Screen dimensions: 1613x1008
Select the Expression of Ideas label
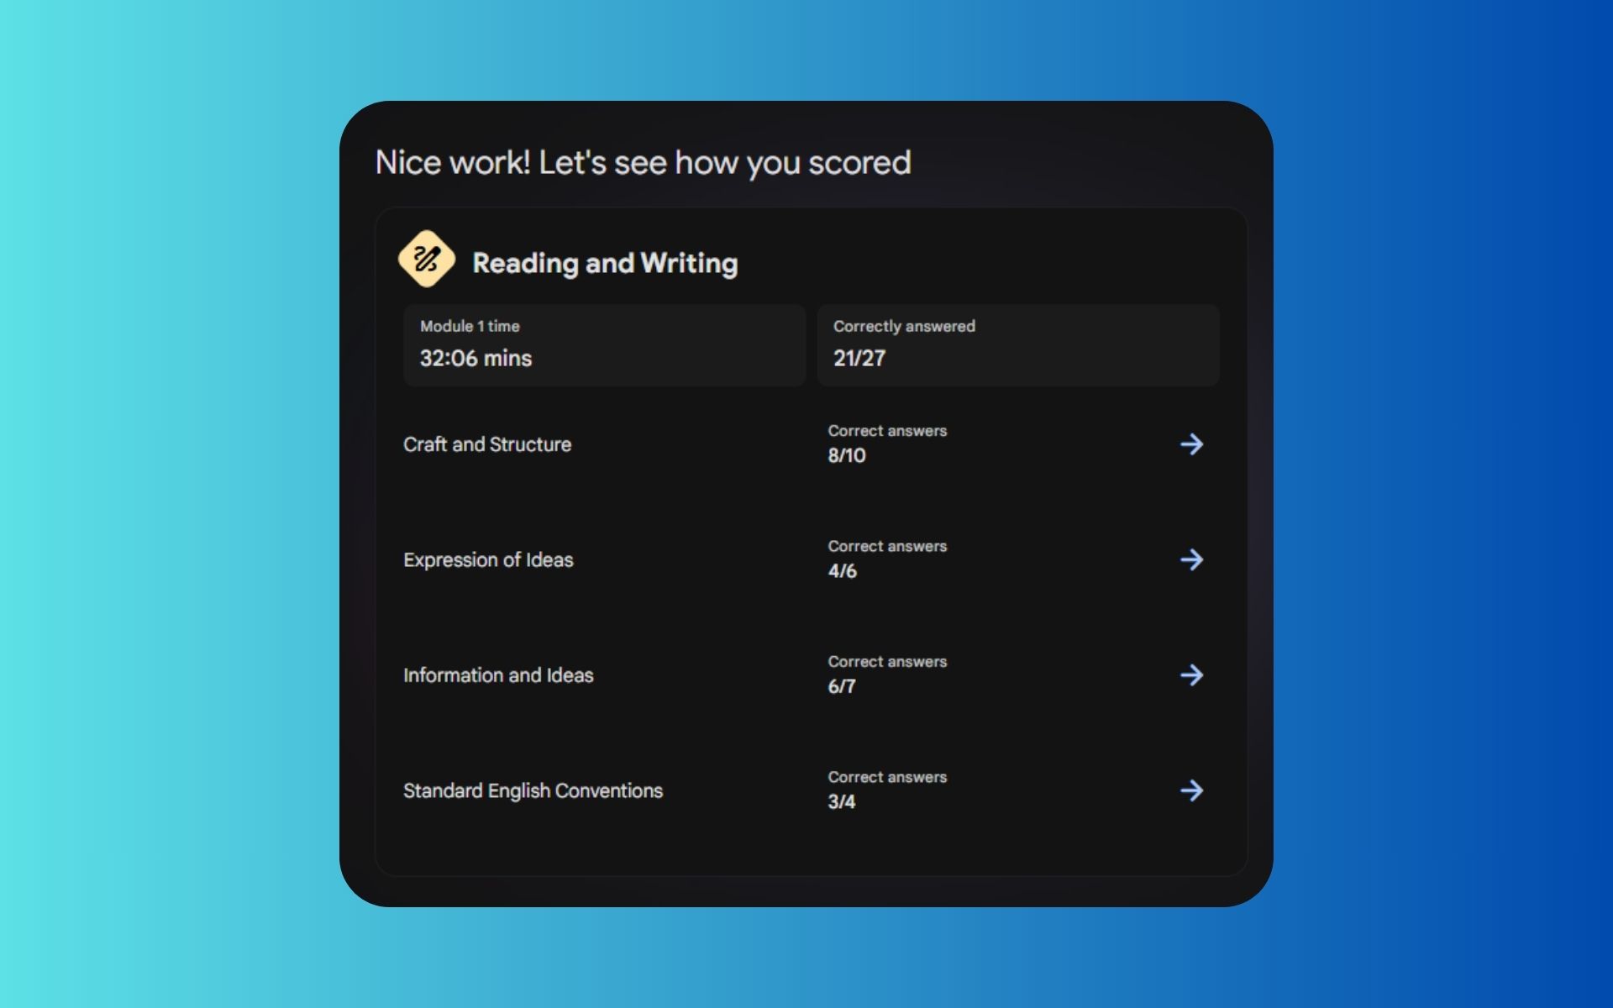point(488,560)
